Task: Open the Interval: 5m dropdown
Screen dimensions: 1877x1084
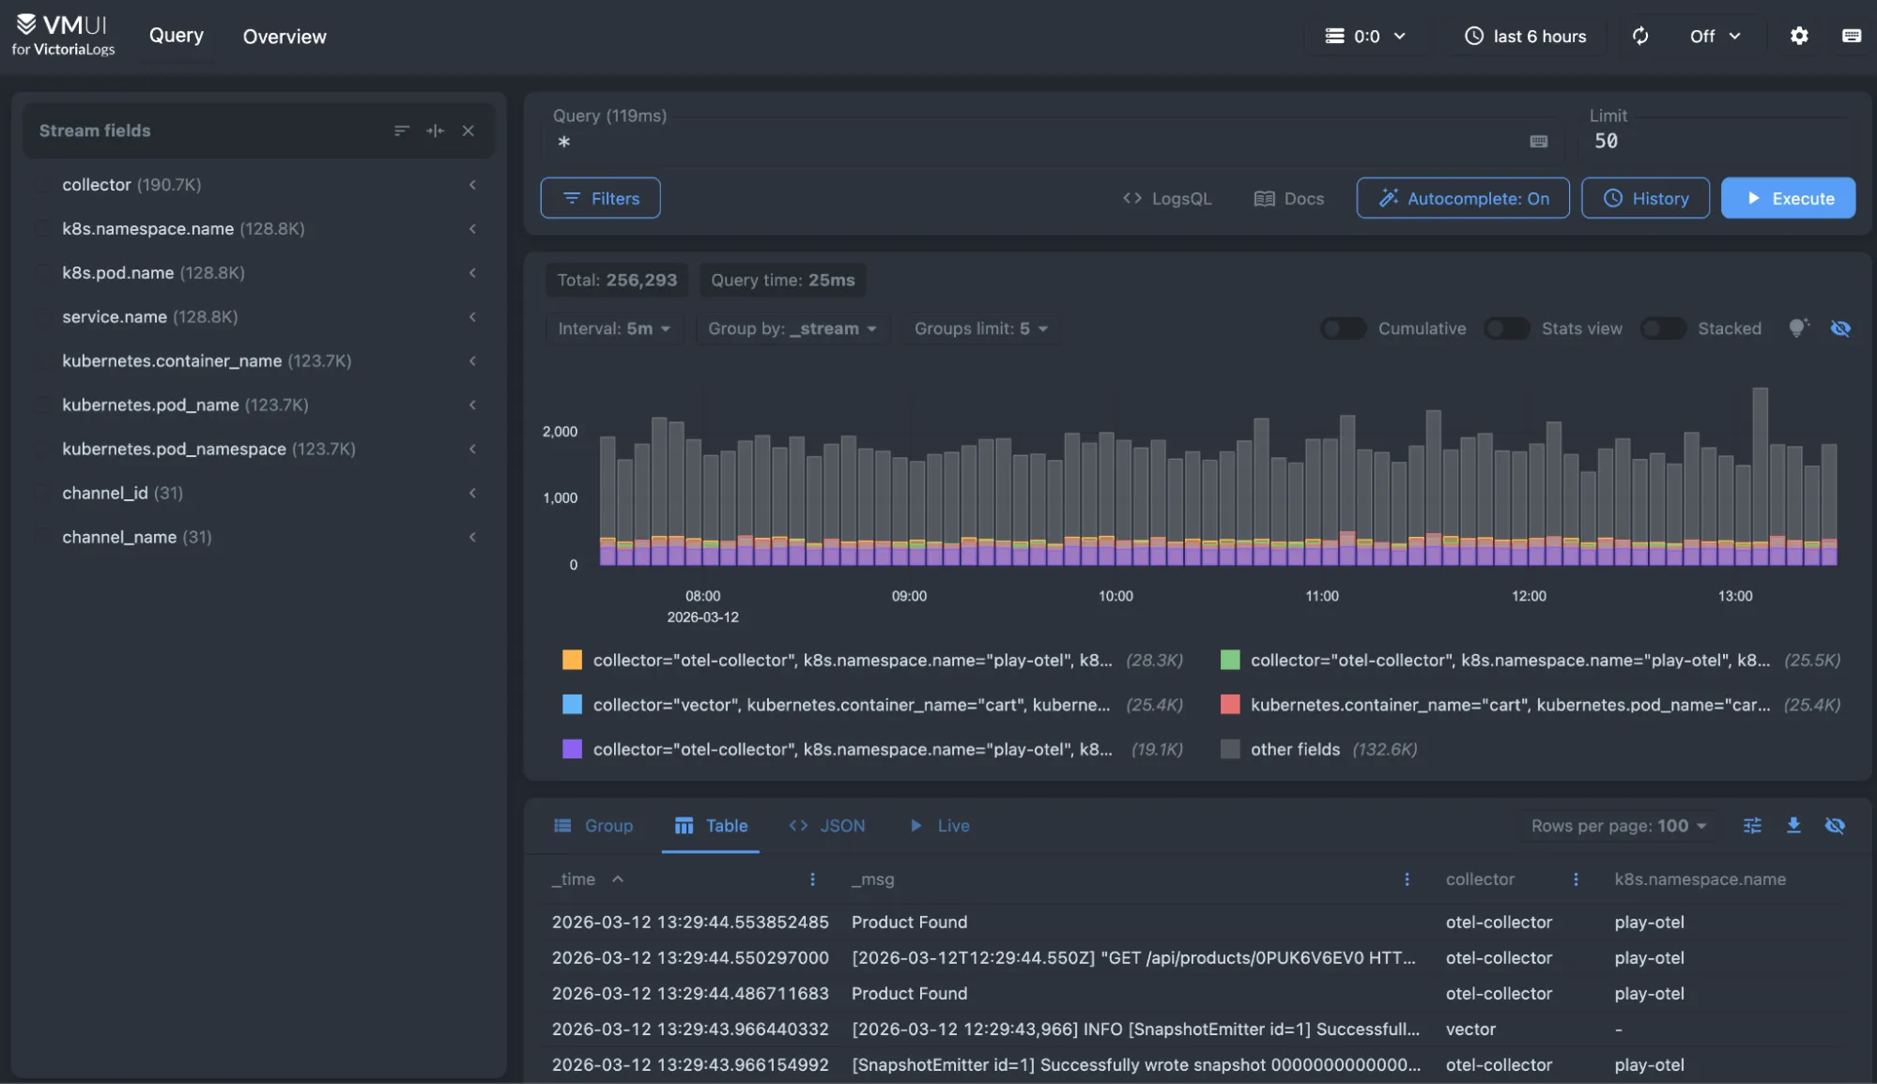Action: (614, 328)
